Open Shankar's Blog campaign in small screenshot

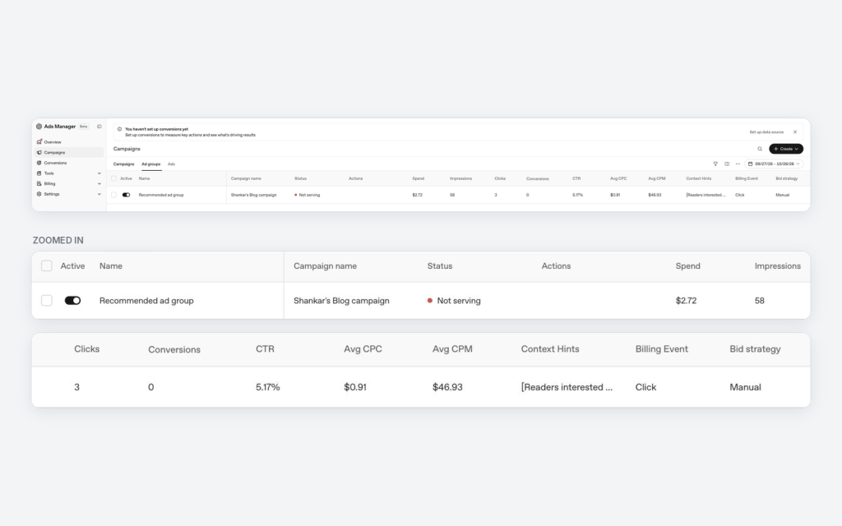253,195
